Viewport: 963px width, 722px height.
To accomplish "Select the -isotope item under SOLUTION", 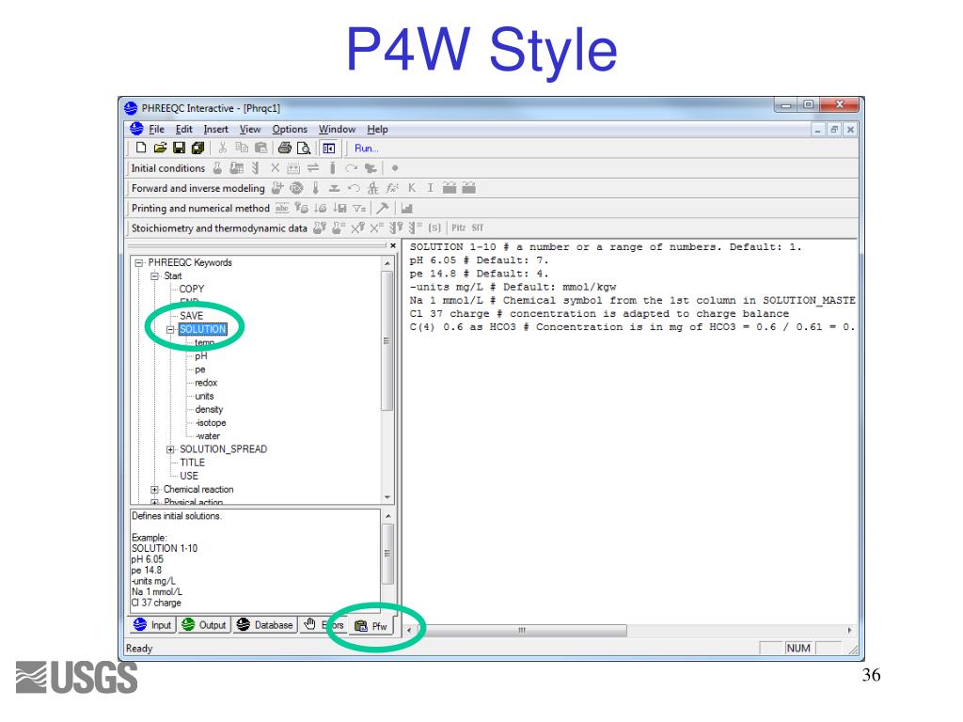I will click(x=211, y=423).
